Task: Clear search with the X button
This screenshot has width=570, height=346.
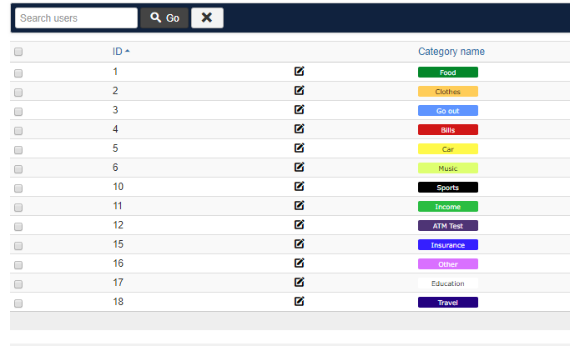Action: (x=207, y=18)
